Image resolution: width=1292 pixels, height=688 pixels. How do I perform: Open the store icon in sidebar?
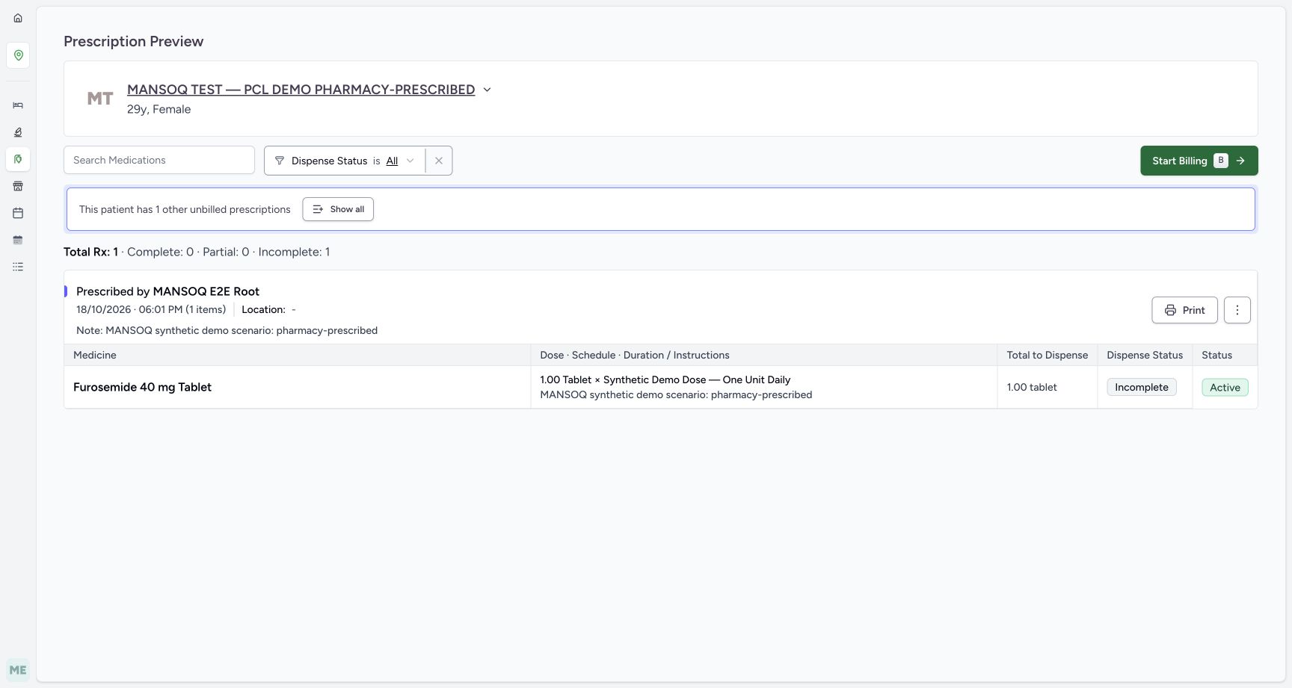(x=18, y=186)
